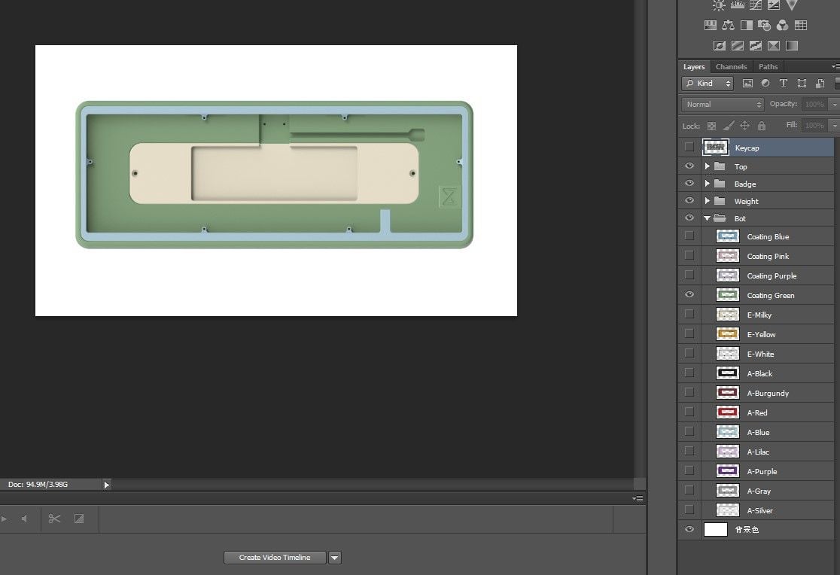Lock layer position
Viewport: 840px width, 575px height.
click(744, 126)
